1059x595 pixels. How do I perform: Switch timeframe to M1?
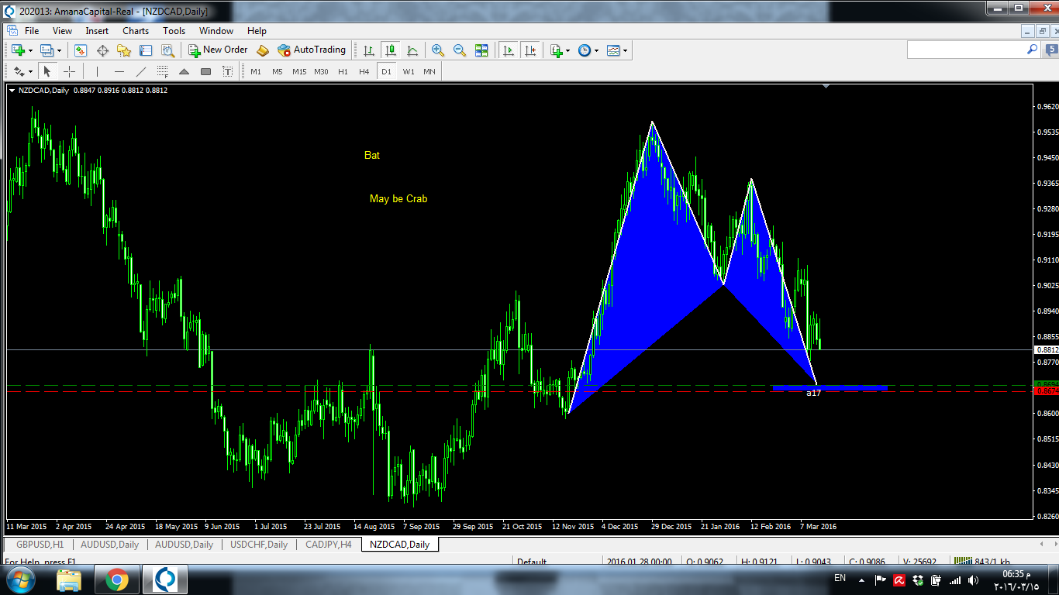tap(256, 71)
